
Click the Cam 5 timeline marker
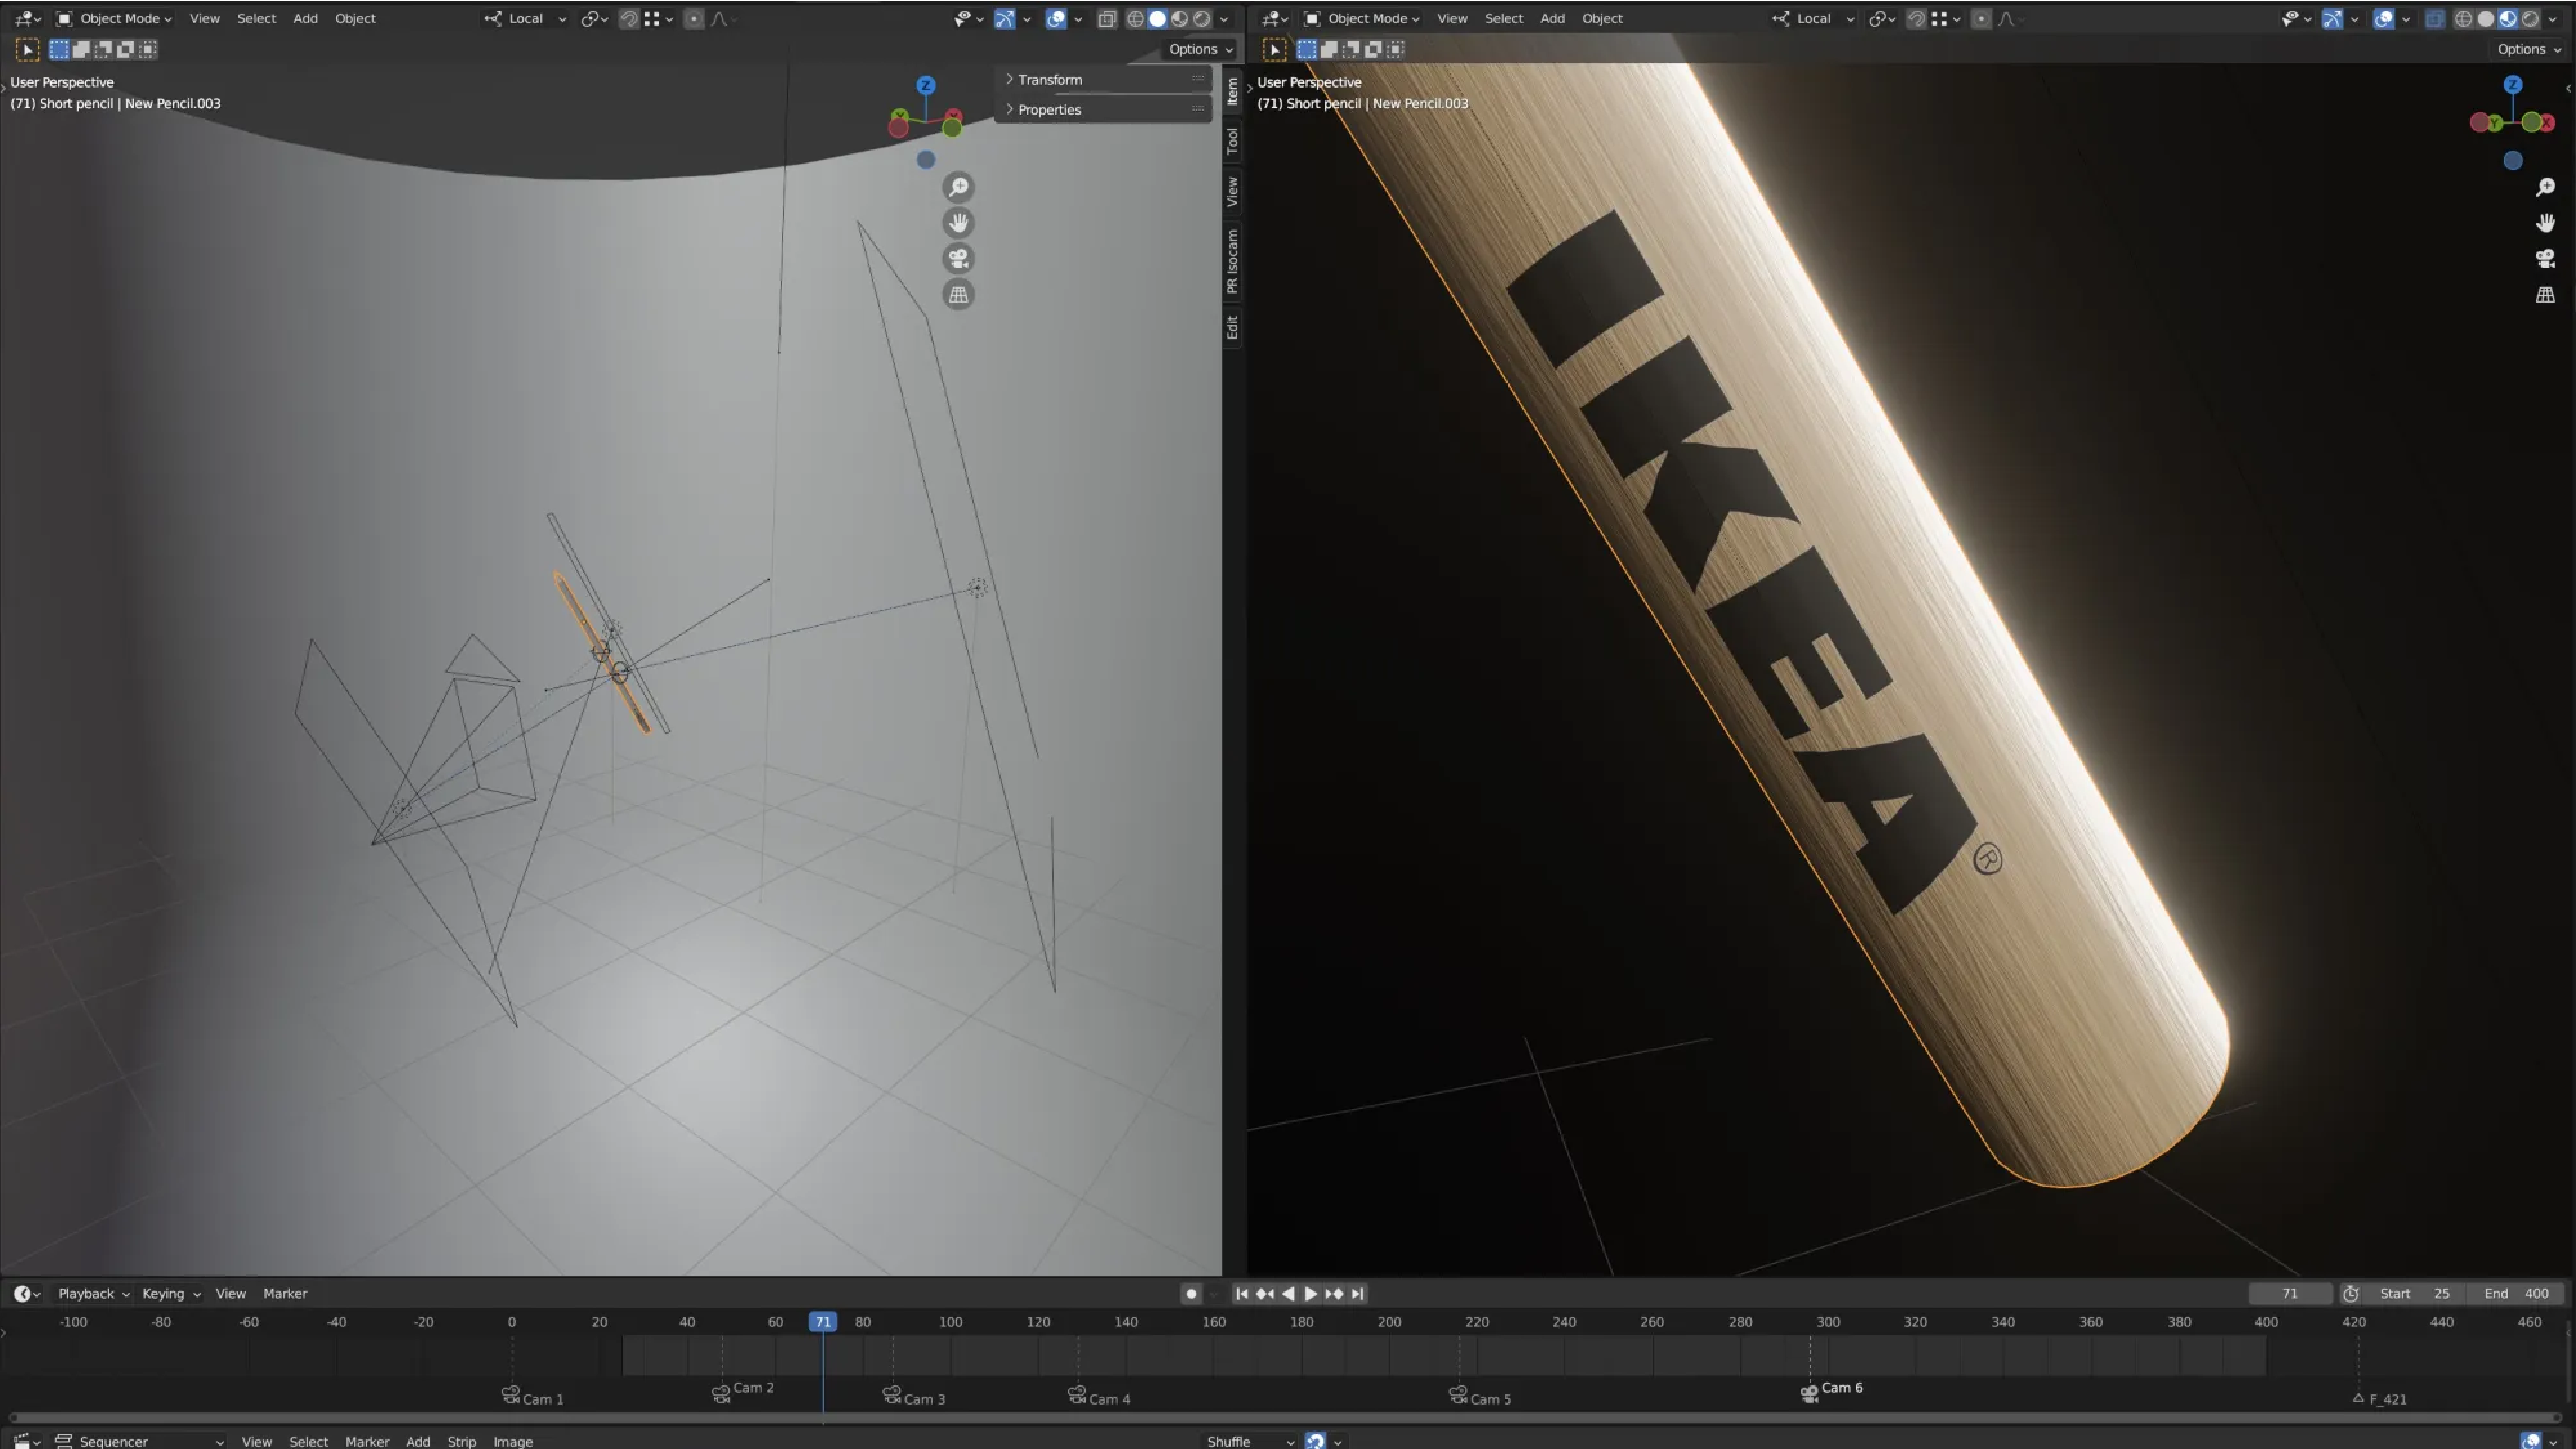(1459, 1395)
